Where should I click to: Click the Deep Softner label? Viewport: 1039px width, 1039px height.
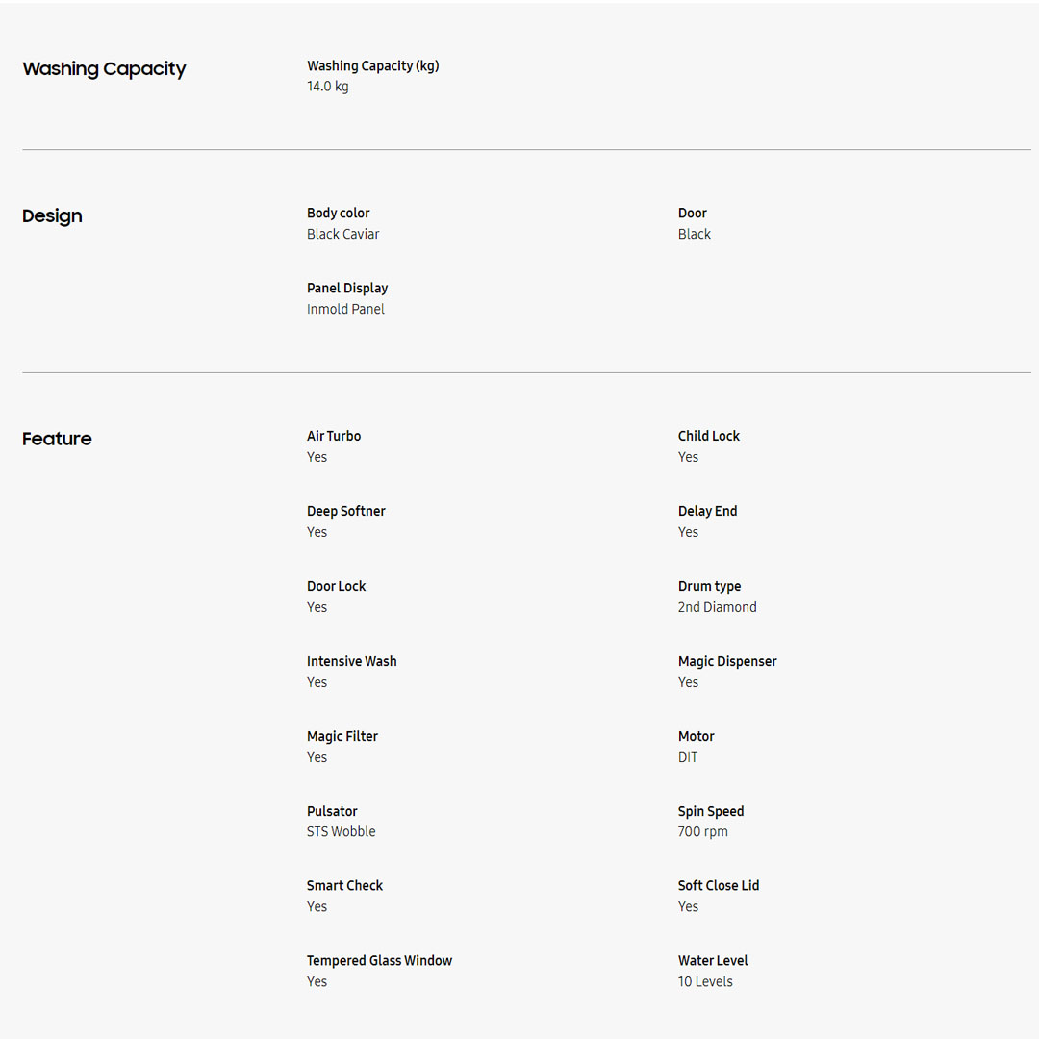coord(346,512)
